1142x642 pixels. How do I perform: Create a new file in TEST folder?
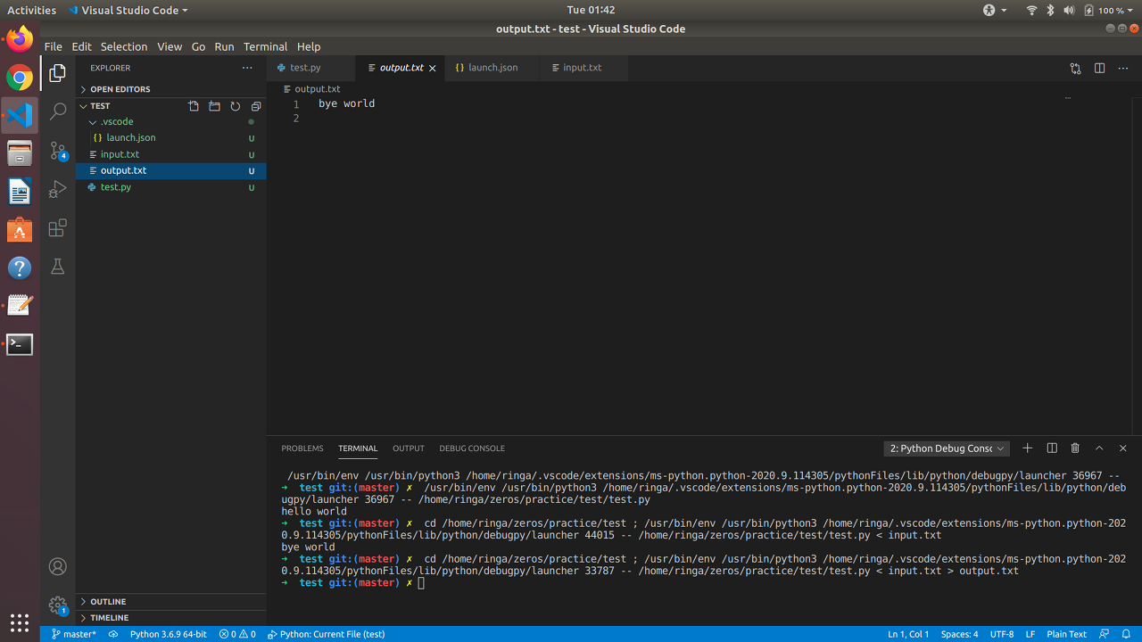click(x=194, y=106)
